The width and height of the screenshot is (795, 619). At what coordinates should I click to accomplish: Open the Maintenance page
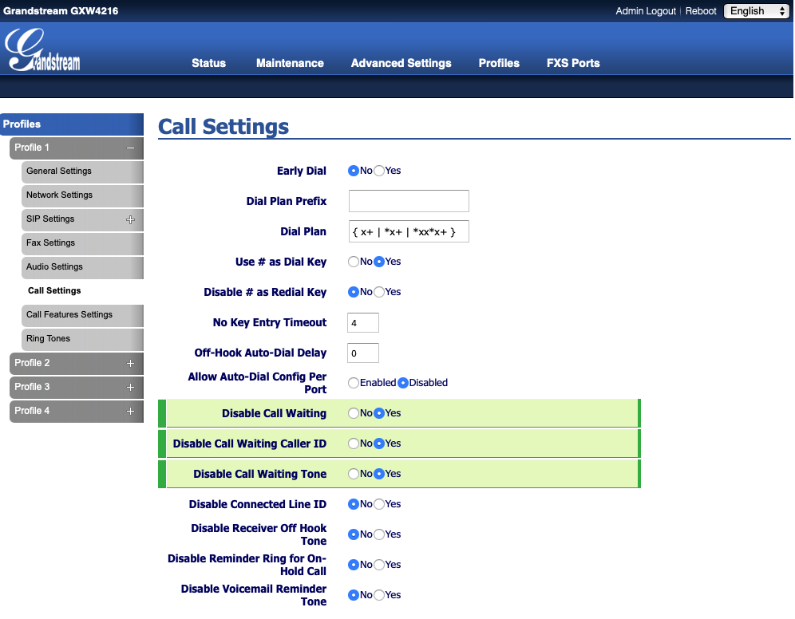click(289, 63)
